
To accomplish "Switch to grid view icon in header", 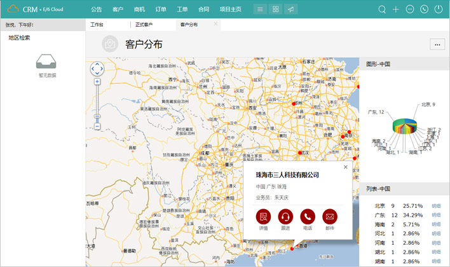I will pyautogui.click(x=275, y=10).
